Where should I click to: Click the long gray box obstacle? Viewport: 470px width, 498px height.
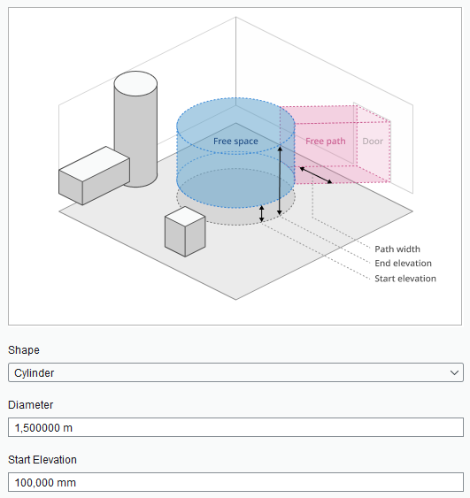click(94, 176)
